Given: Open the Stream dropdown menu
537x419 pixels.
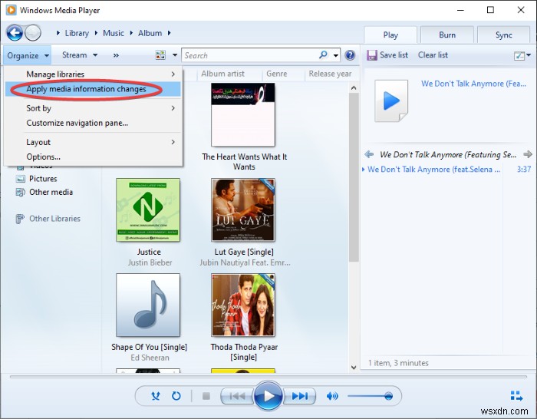Looking at the screenshot, I should click(80, 54).
